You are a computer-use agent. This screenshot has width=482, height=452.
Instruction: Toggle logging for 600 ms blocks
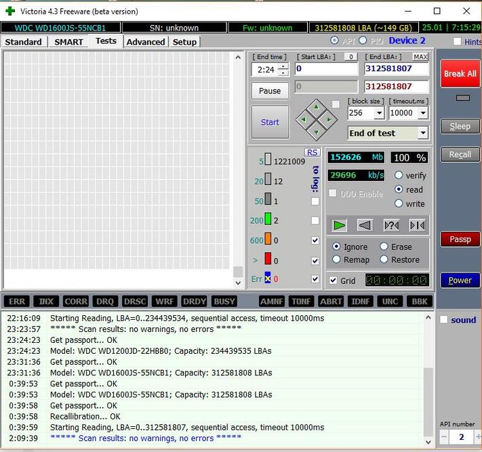[x=315, y=241]
